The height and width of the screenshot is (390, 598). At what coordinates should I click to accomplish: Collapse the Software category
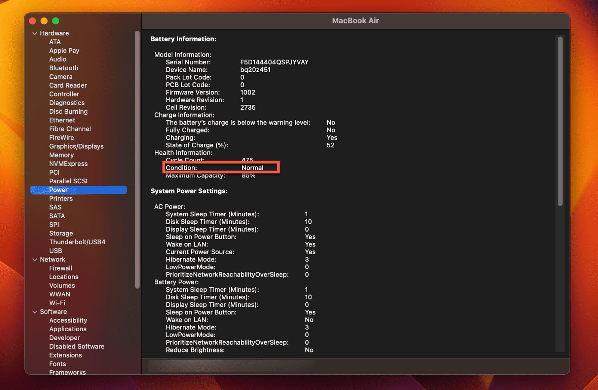tap(35, 311)
